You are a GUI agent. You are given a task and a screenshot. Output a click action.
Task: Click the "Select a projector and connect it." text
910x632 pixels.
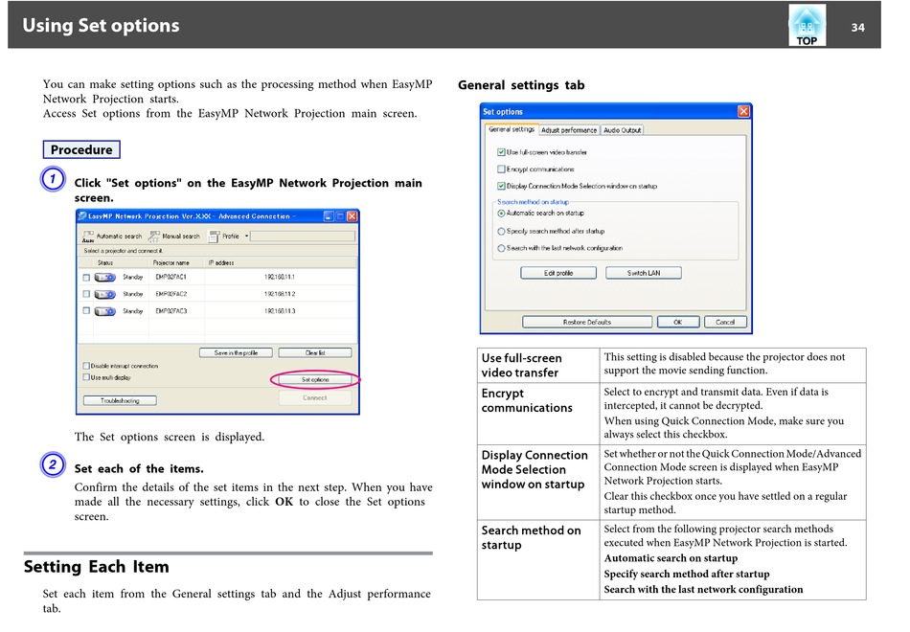pyautogui.click(x=123, y=251)
